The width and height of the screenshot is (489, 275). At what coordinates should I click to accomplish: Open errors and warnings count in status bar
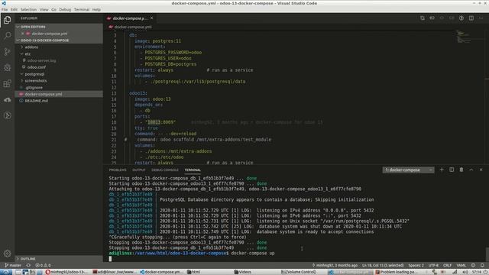click(43, 265)
